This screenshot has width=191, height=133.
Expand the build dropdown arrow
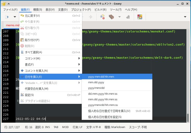119,17
